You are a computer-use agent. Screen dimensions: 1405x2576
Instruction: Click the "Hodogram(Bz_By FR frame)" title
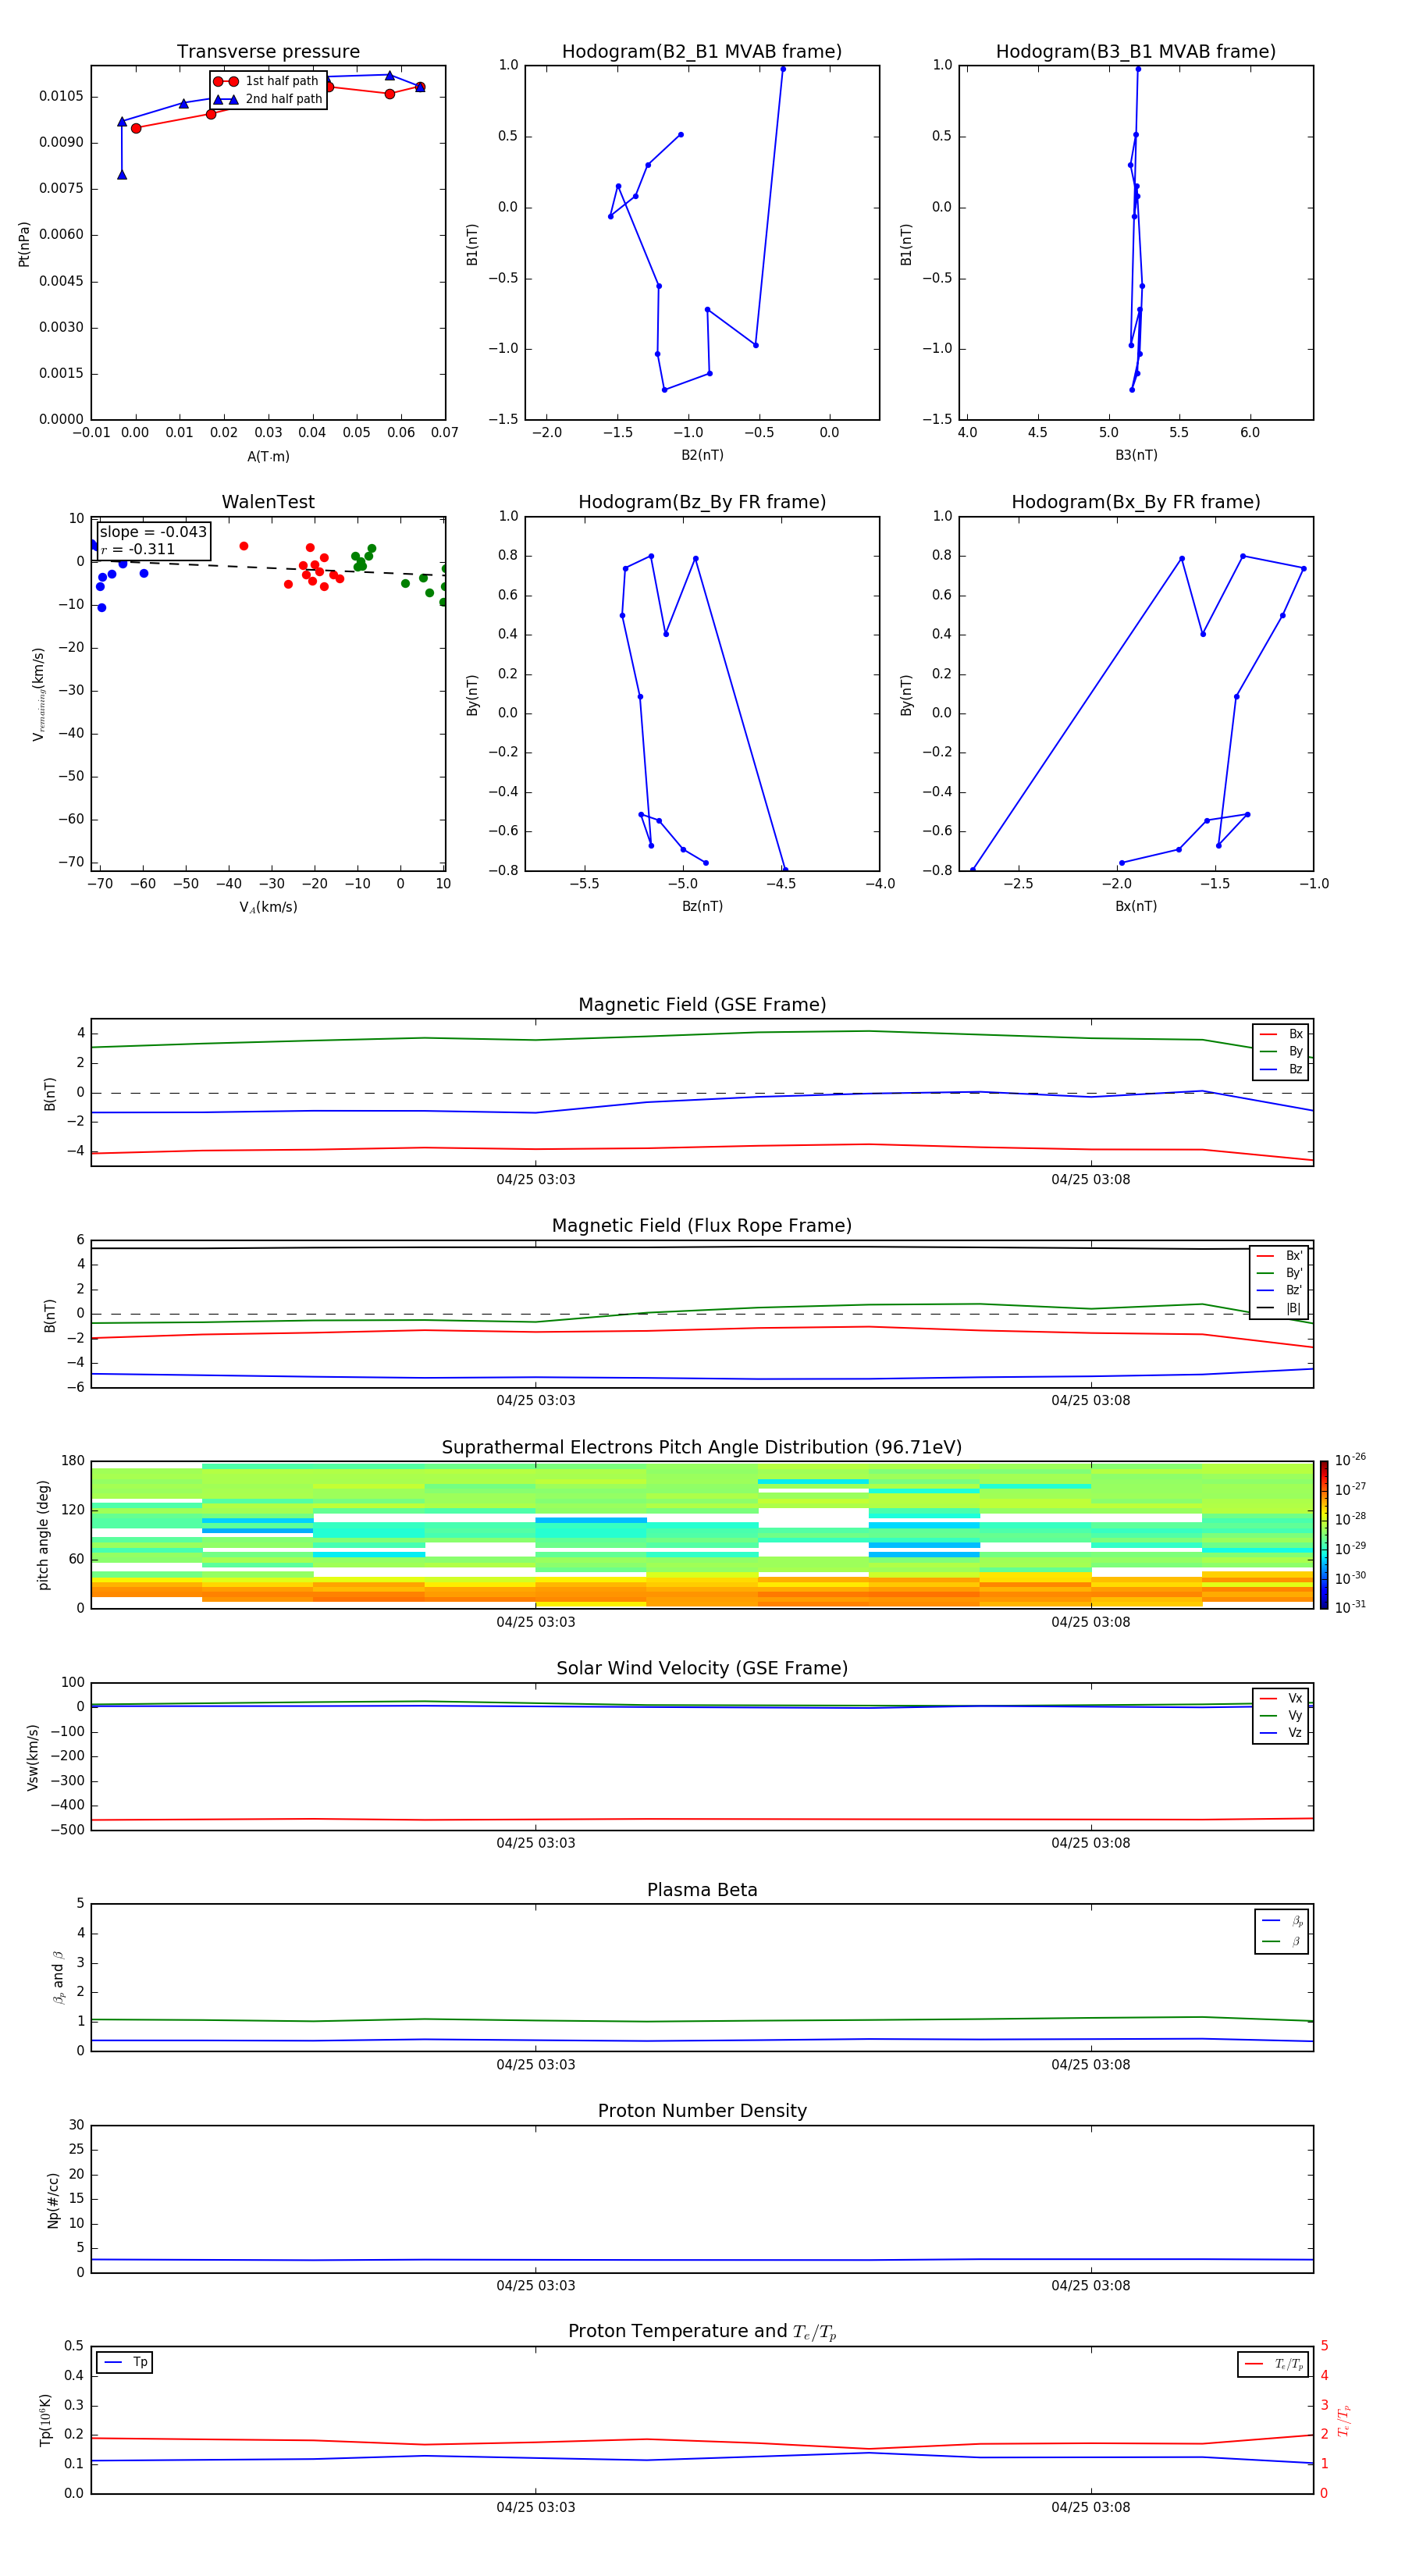click(x=702, y=502)
